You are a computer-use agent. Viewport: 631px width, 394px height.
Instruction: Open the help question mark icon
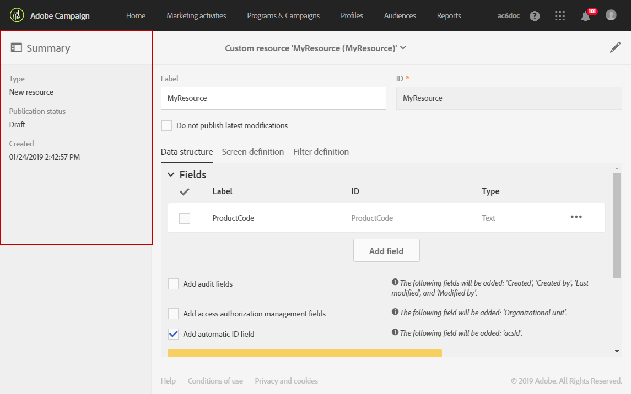pos(535,16)
